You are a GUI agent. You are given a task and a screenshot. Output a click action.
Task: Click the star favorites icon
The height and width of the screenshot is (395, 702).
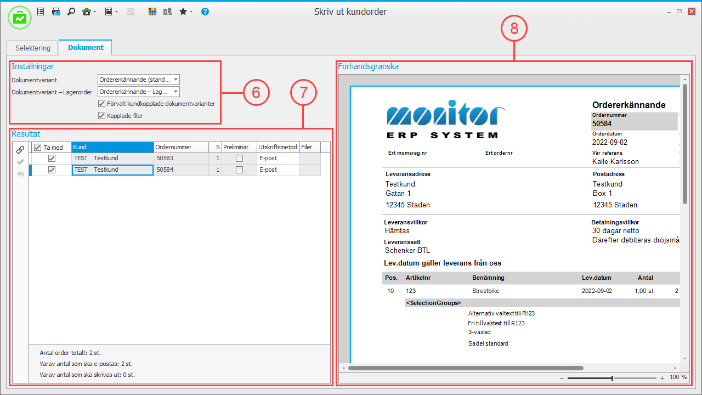pyautogui.click(x=183, y=12)
